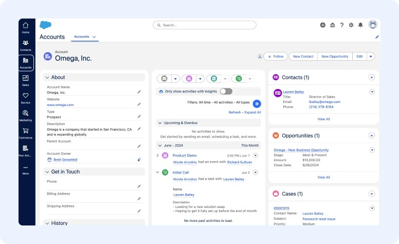
Task: Click the new task icon
Action: (239, 79)
